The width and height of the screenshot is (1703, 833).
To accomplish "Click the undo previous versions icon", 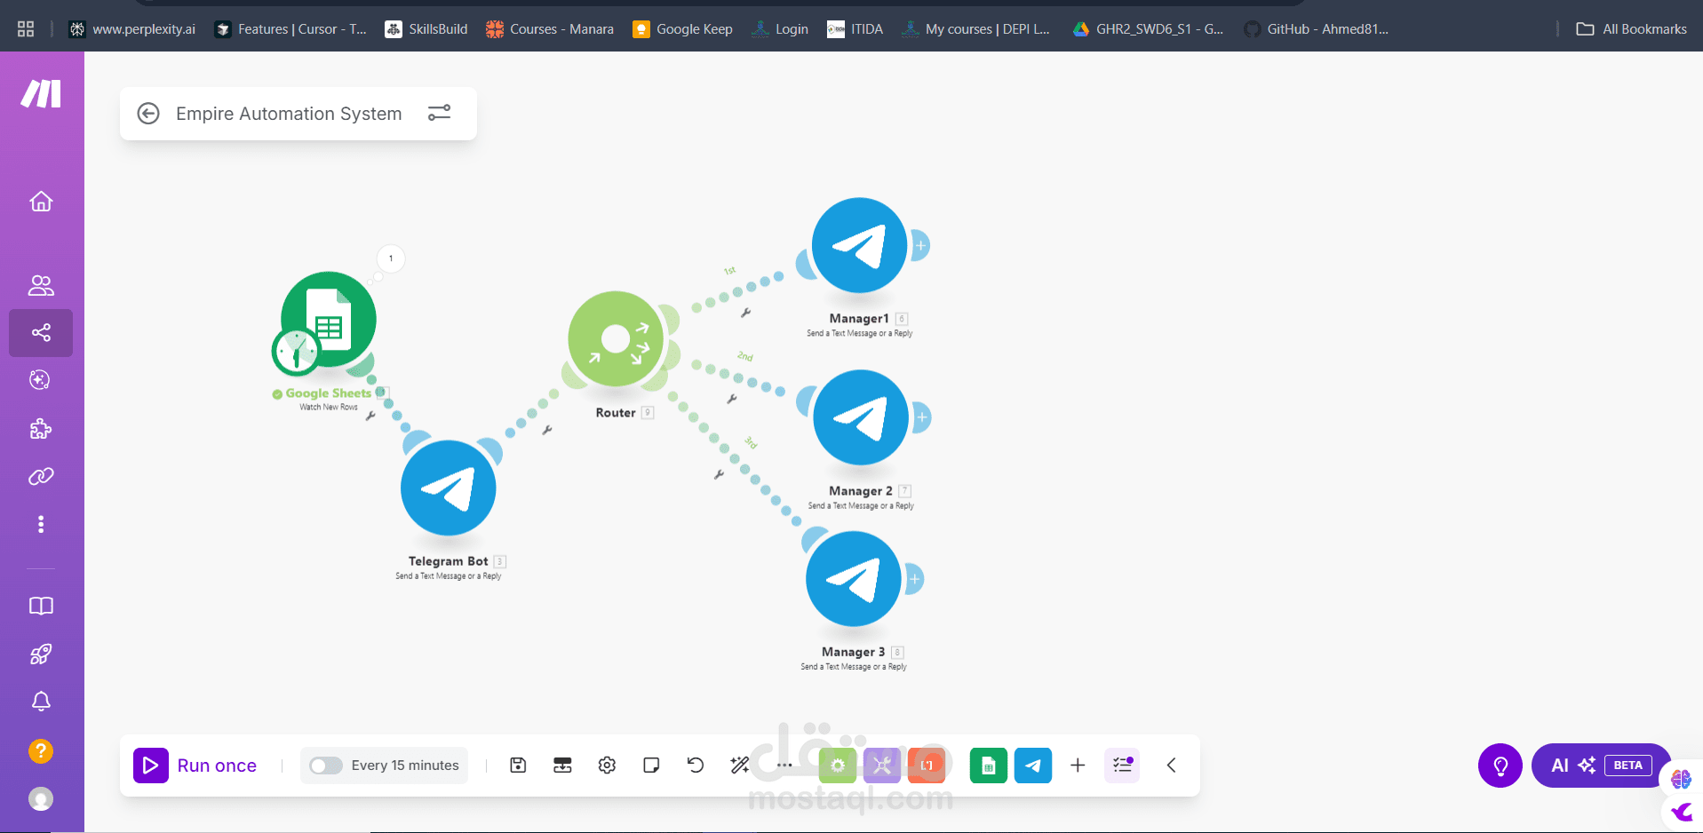I will pos(696,766).
